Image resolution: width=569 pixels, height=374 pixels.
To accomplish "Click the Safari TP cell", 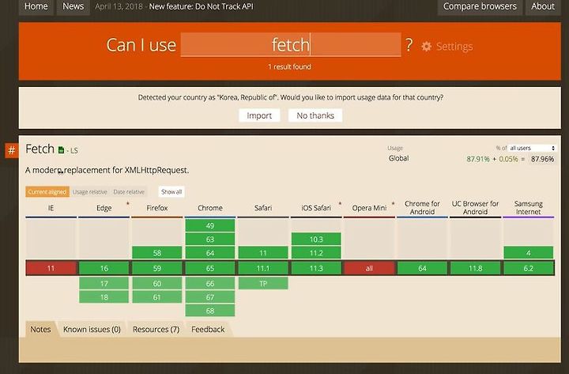I will pos(263,284).
